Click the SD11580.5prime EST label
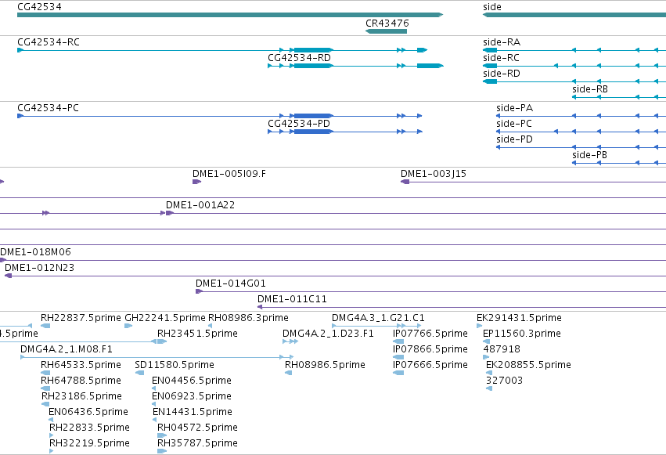Screen dimensions: 666x455 point(175,365)
